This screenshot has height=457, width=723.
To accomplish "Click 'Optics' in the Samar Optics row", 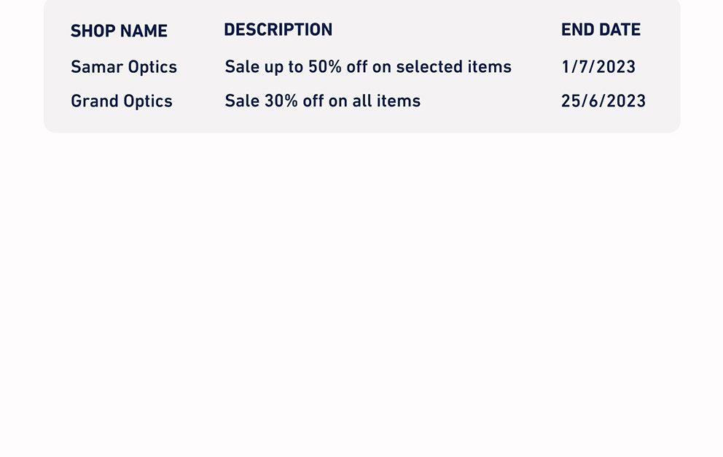I will [x=152, y=67].
